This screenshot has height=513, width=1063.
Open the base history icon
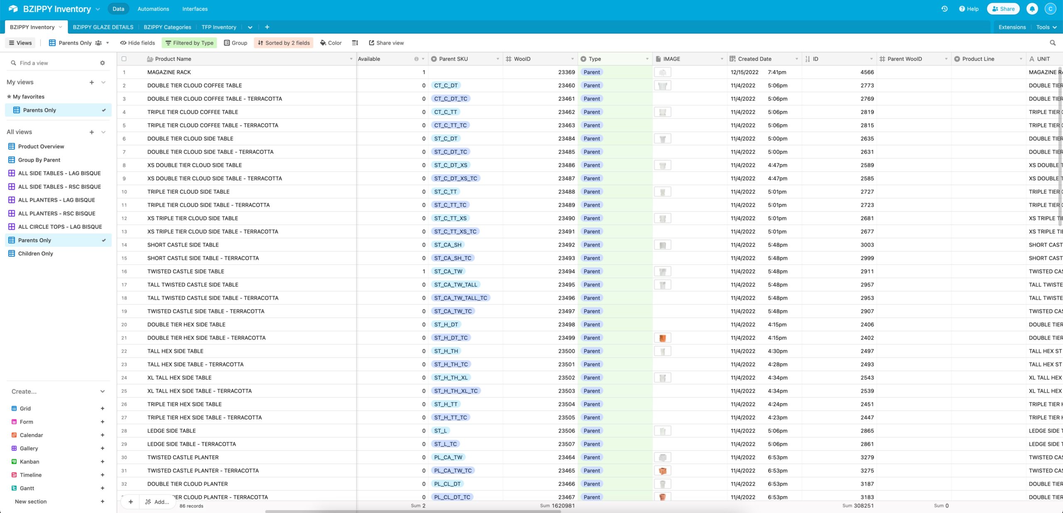944,9
